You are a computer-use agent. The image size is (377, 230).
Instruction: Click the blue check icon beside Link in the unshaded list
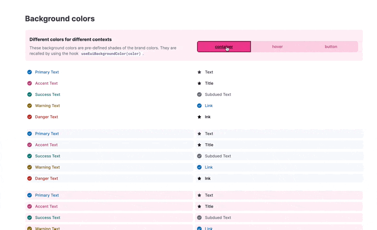(x=199, y=106)
